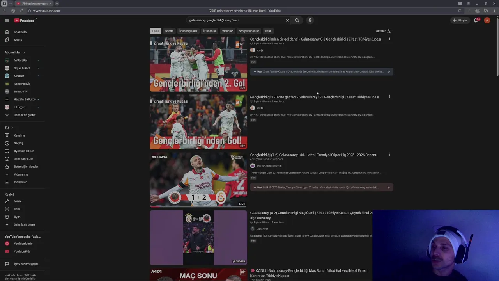Open the account avatar menu

click(487, 20)
